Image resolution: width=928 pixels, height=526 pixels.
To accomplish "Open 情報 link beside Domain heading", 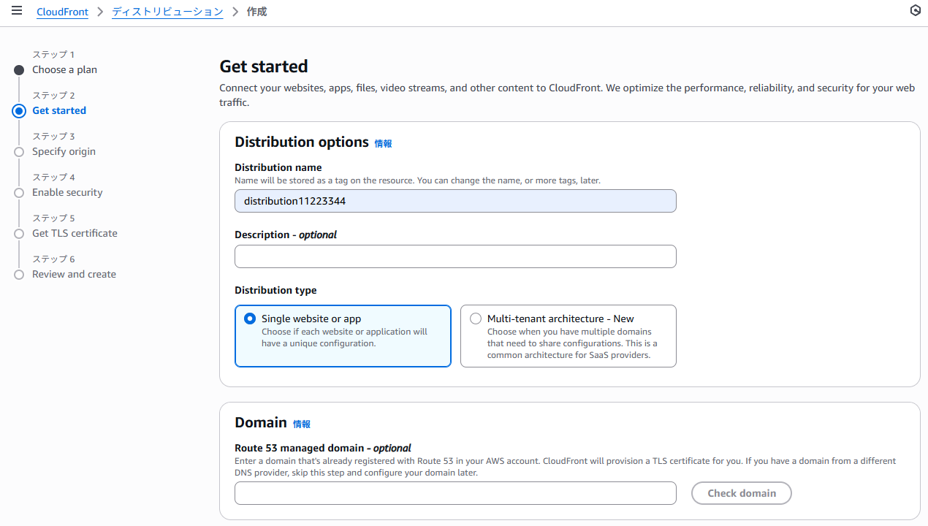I will point(301,424).
